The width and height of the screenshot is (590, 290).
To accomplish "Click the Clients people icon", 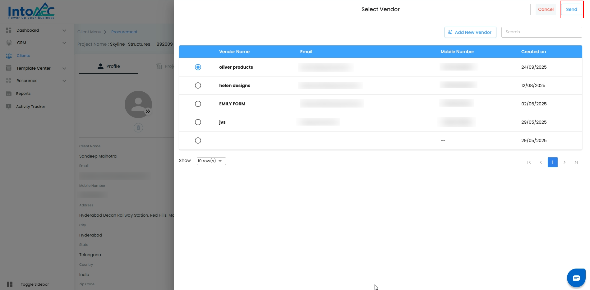I will (9, 56).
